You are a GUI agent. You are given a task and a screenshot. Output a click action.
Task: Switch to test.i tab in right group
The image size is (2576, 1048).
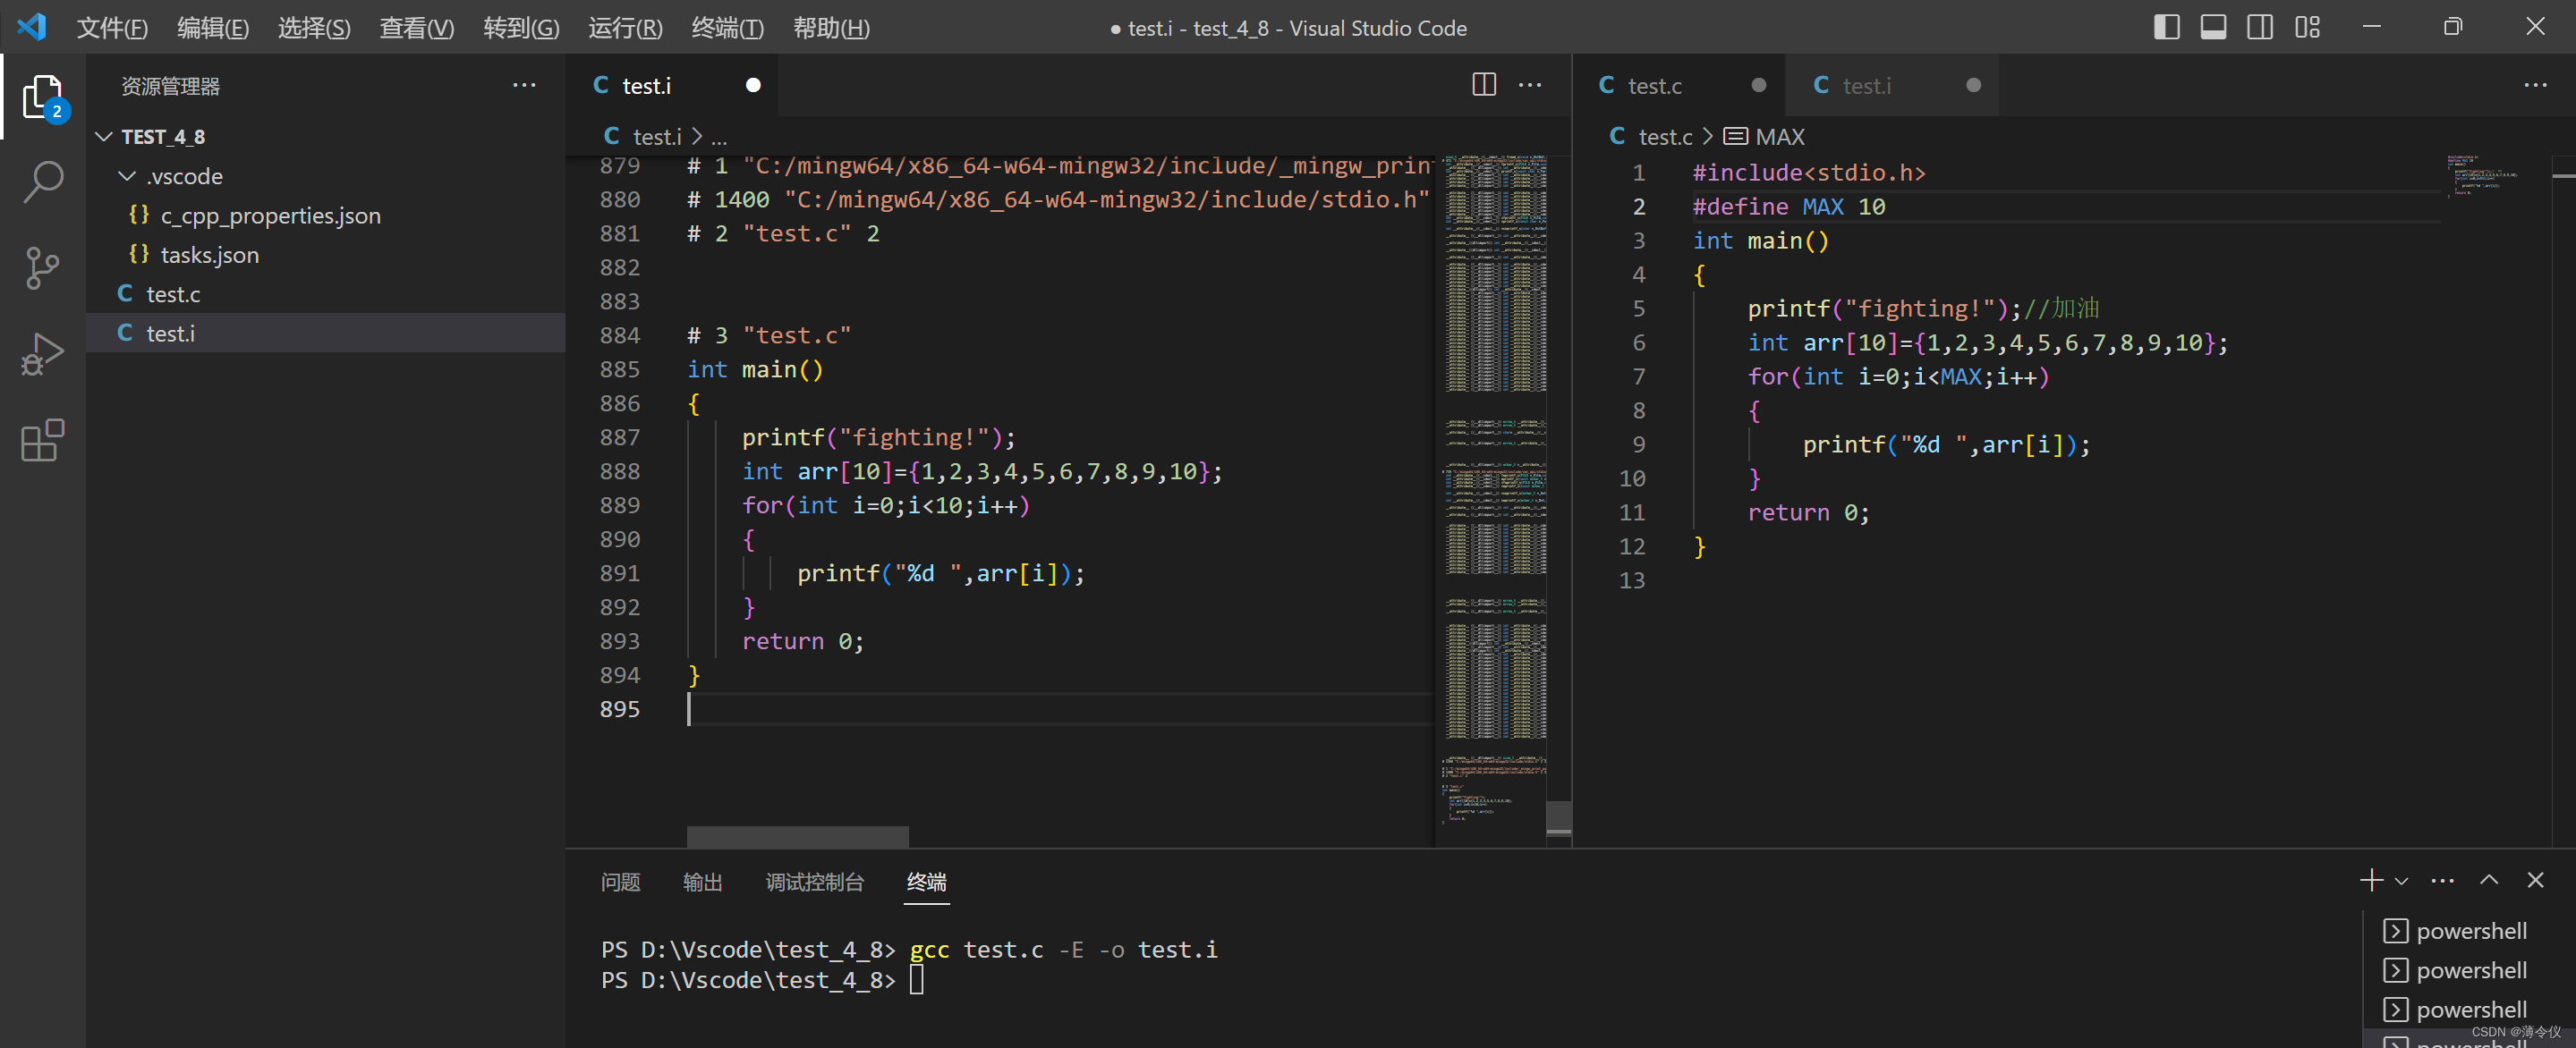click(x=1893, y=85)
